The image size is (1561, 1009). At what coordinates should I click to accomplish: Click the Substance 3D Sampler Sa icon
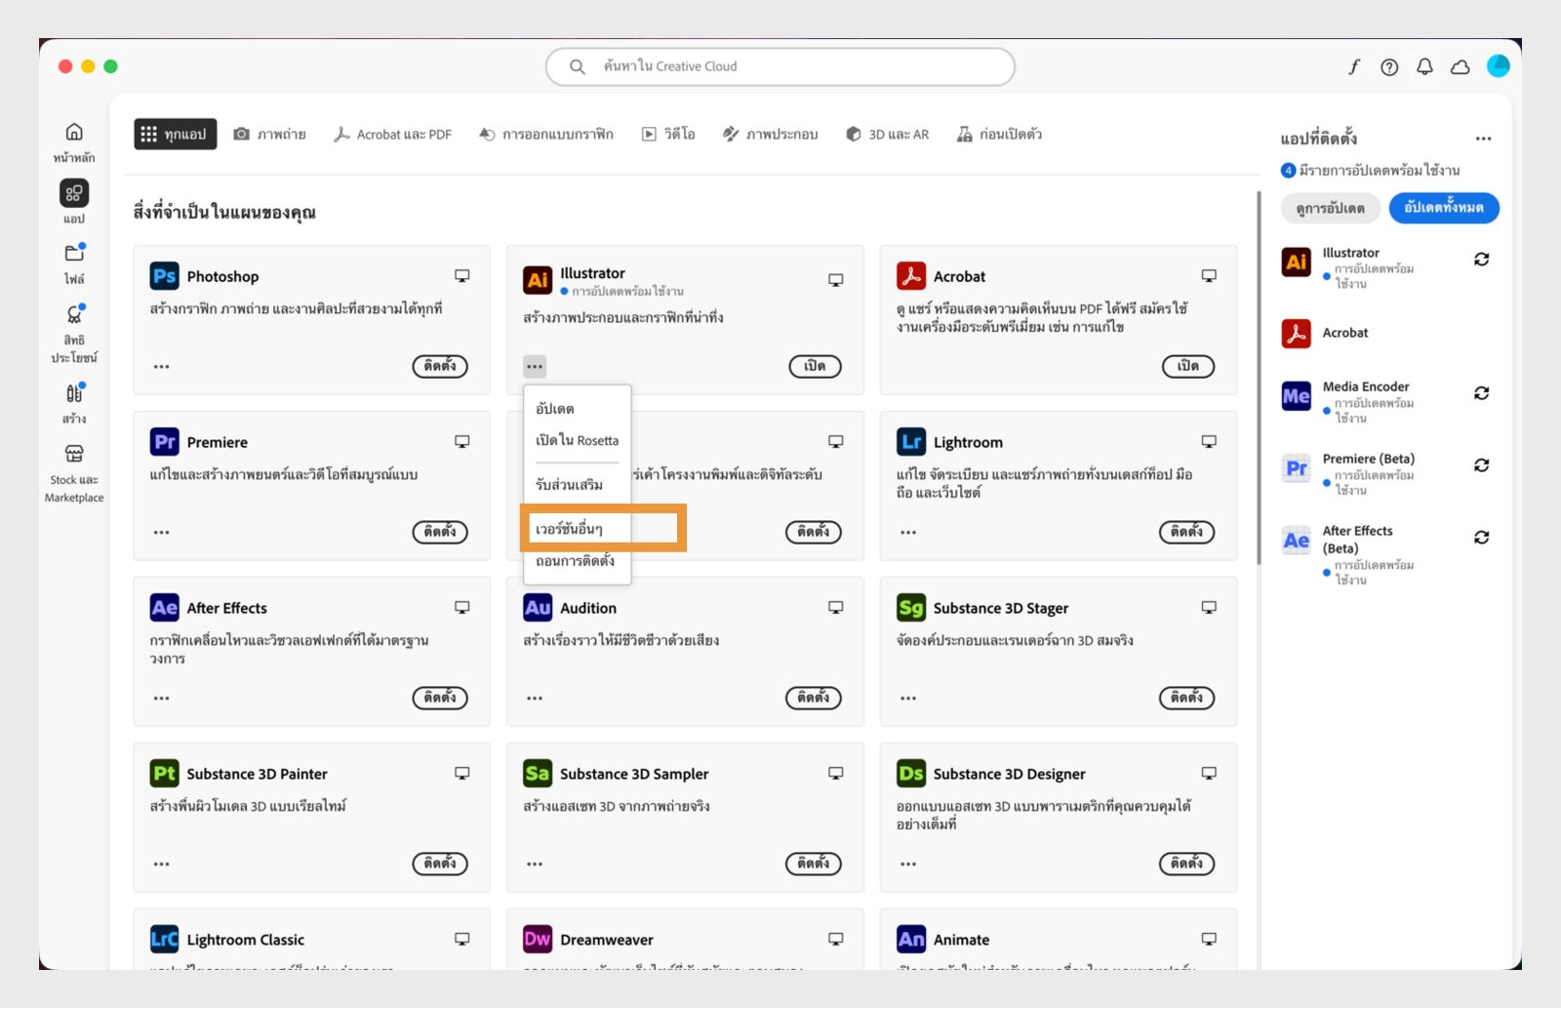click(538, 774)
